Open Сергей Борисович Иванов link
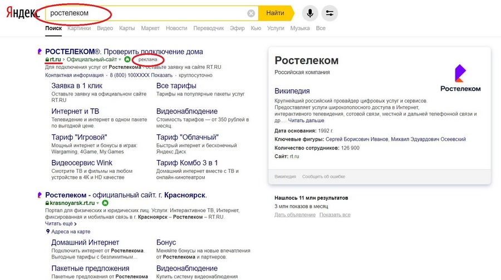Screen dimensions: 501x280 coord(357,139)
